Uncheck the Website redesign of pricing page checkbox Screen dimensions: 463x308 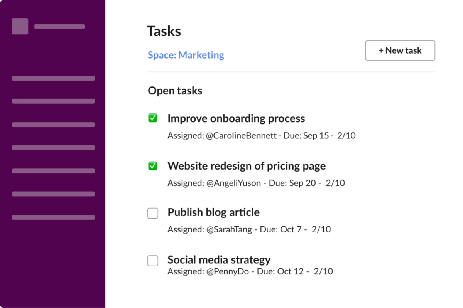(153, 165)
